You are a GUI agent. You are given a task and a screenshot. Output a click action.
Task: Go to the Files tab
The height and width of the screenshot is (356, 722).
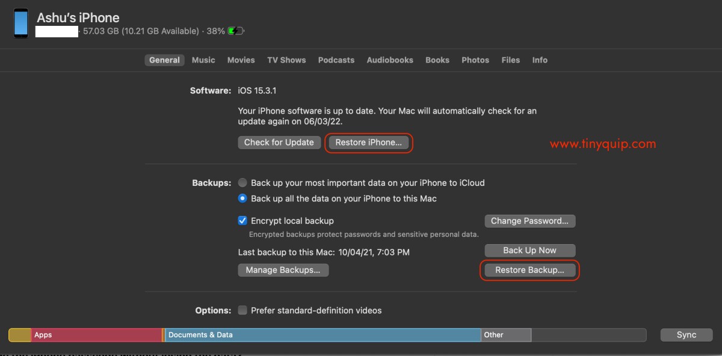(510, 60)
